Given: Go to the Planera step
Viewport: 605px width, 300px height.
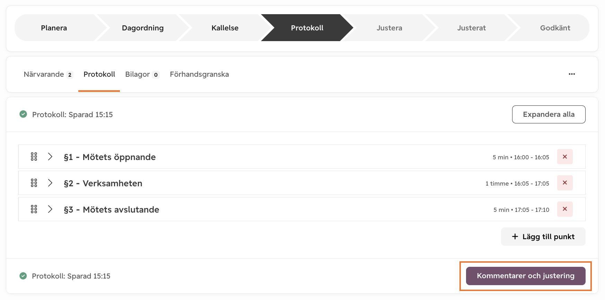Looking at the screenshot, I should coord(54,28).
